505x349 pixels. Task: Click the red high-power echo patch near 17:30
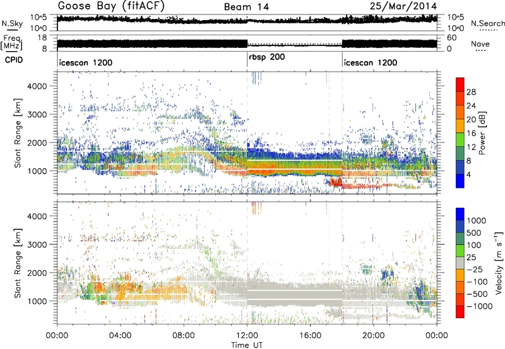336,183
